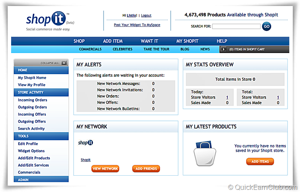Click the New Network Messages count
The height and width of the screenshot is (192, 300).
(153, 84)
